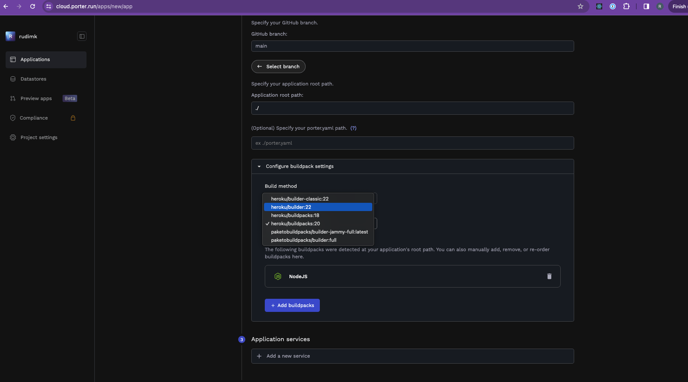
Task: Select the checked heroku/buildpacks:20 option
Action: pyautogui.click(x=295, y=223)
